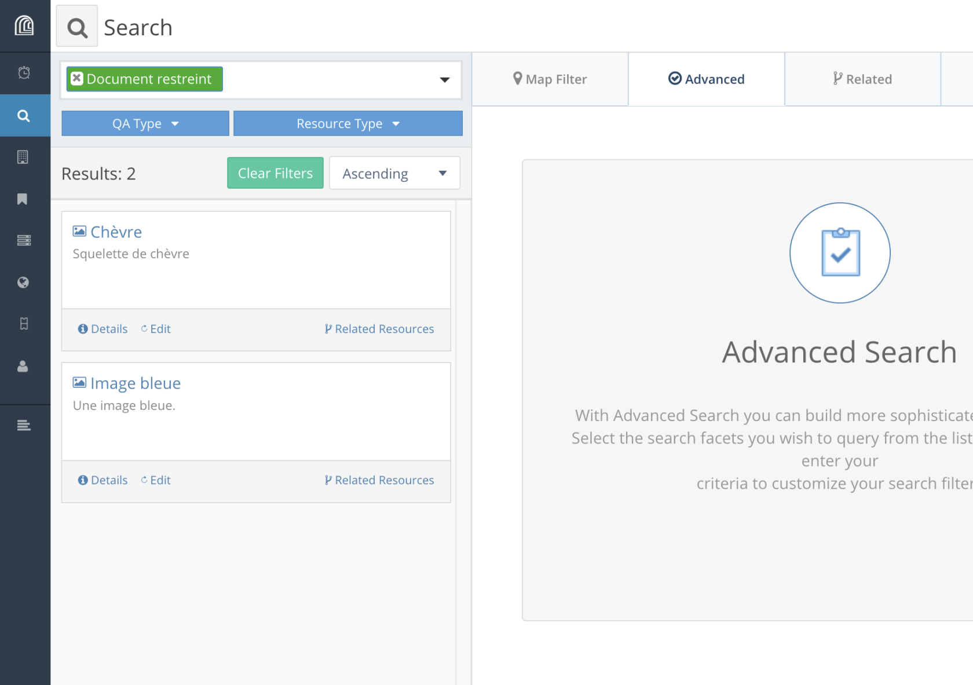This screenshot has height=685, width=973.
Task: Open the user profile icon in the sidebar
Action: click(x=23, y=367)
